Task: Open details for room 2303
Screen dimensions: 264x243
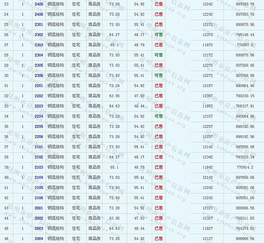Action: [x=39, y=45]
